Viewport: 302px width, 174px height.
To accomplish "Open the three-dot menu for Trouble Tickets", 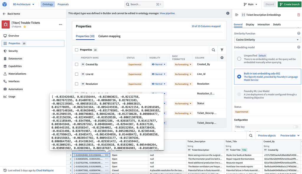I will point(60,24).
